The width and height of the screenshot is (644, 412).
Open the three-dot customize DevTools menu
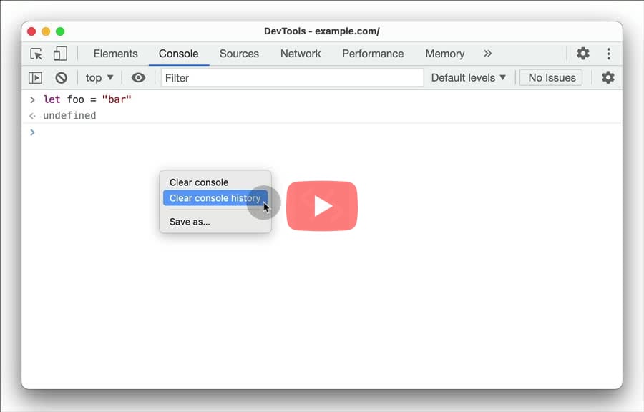pyautogui.click(x=608, y=54)
